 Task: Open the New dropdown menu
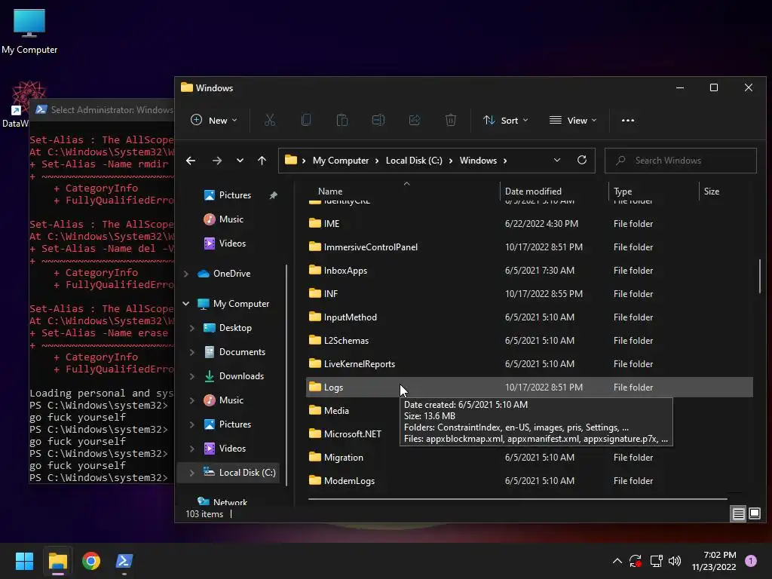tap(213, 120)
